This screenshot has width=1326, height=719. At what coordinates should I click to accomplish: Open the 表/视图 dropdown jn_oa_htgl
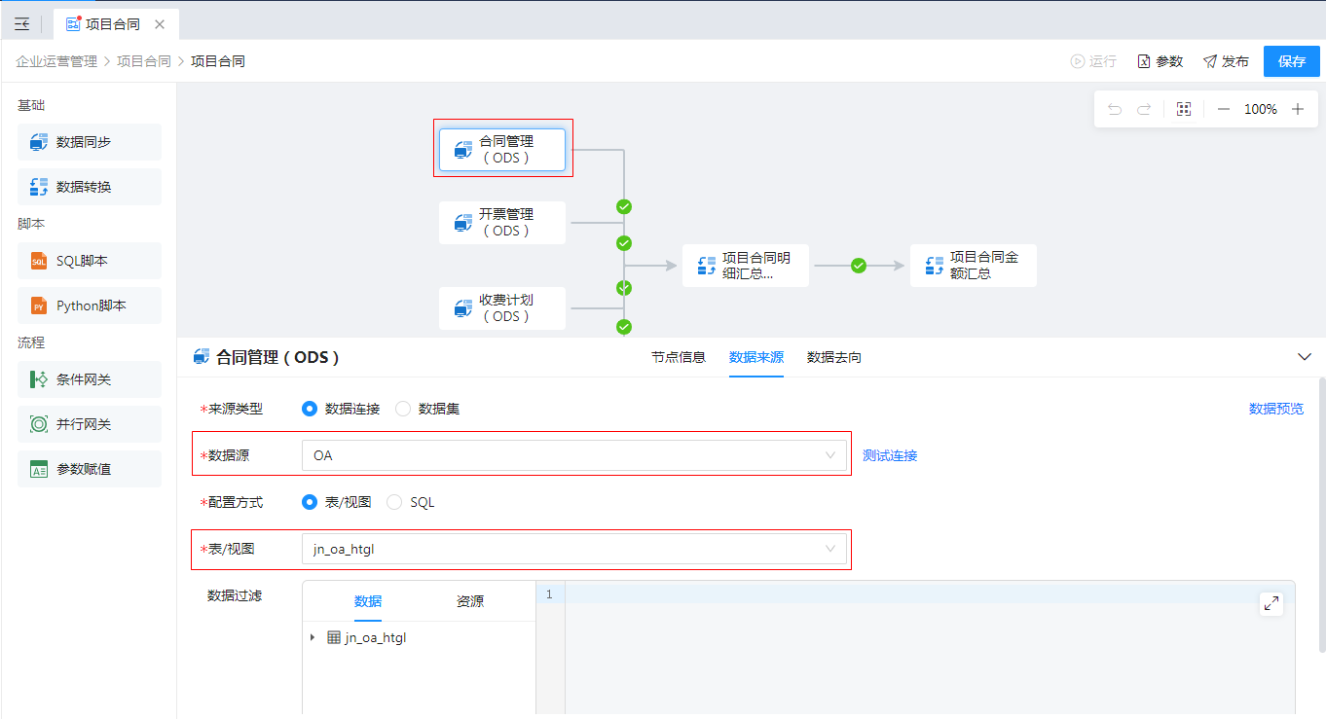[x=573, y=549]
